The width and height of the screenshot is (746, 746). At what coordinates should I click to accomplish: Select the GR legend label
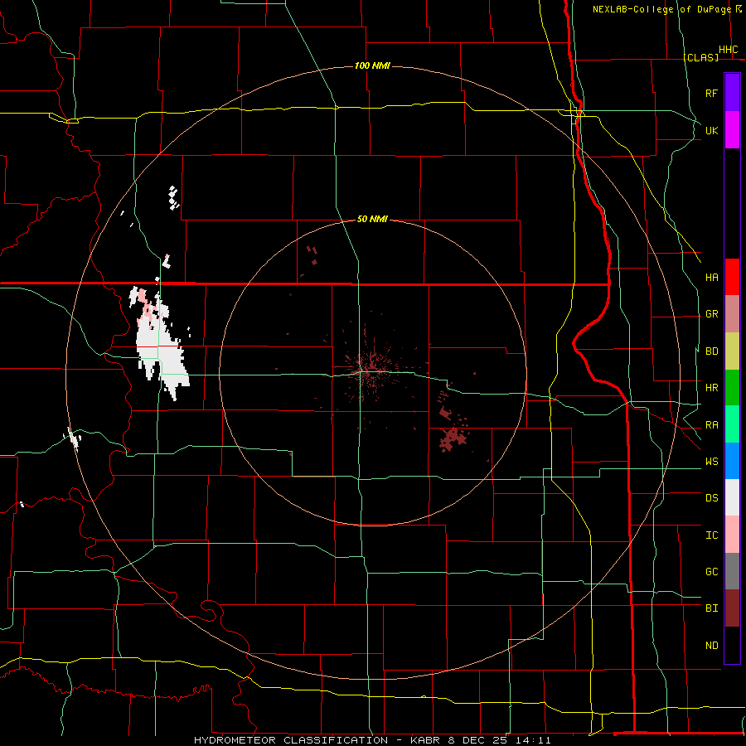tap(711, 314)
